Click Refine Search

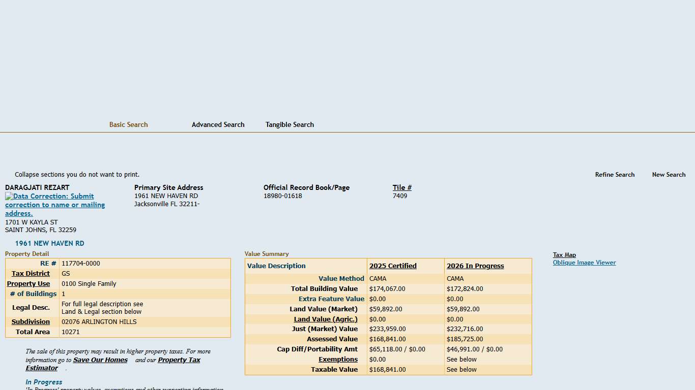[x=615, y=174]
